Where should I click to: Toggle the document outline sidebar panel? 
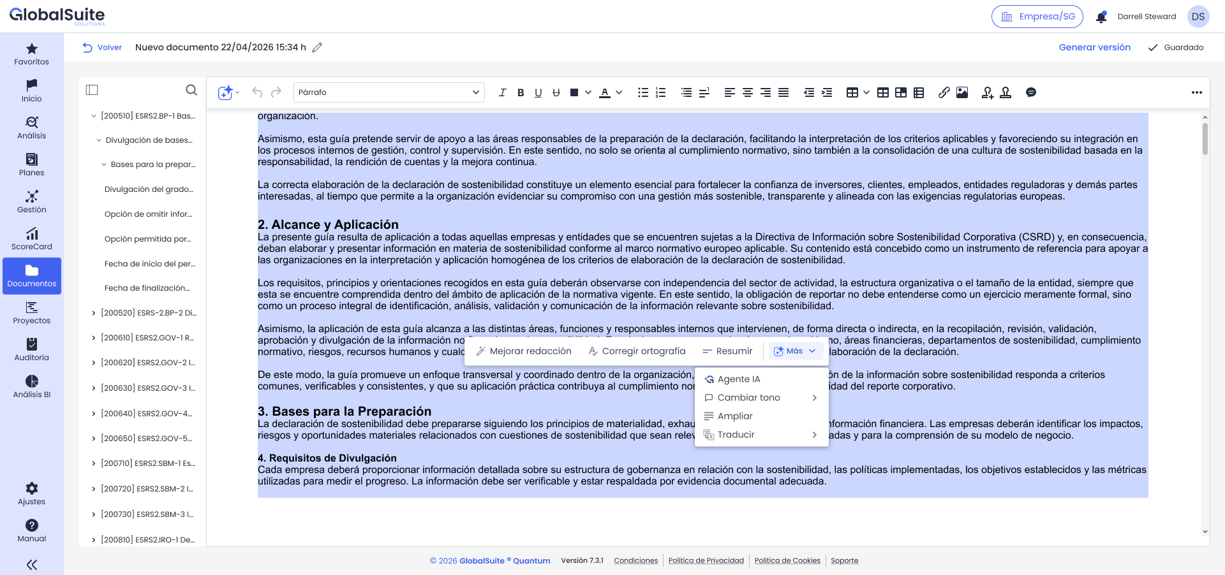coord(92,90)
